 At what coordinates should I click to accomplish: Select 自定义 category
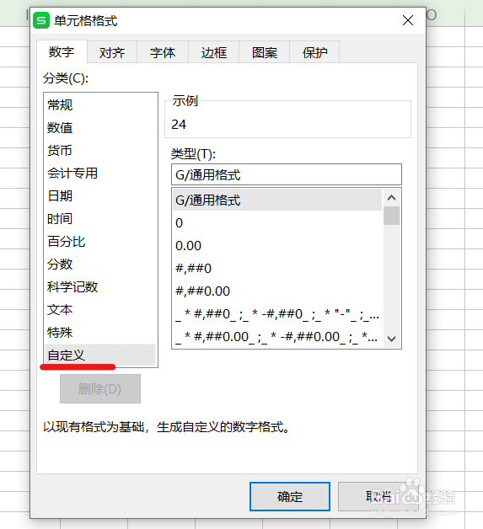click(100, 355)
